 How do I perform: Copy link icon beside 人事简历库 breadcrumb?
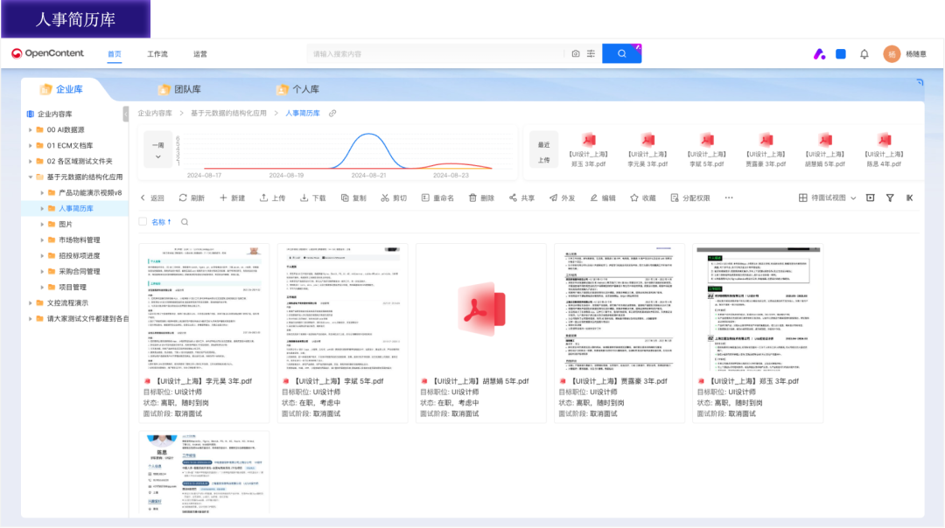coord(332,113)
